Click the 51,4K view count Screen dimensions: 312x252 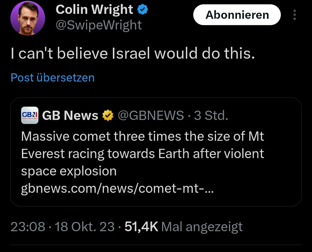coord(141,227)
